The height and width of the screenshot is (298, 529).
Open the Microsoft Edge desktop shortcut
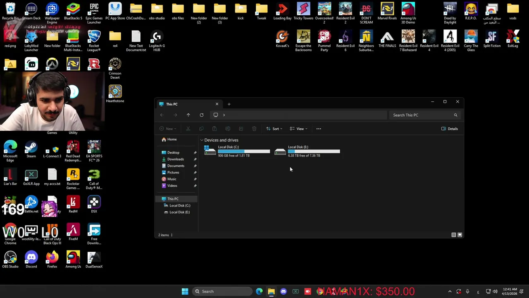coord(10,151)
